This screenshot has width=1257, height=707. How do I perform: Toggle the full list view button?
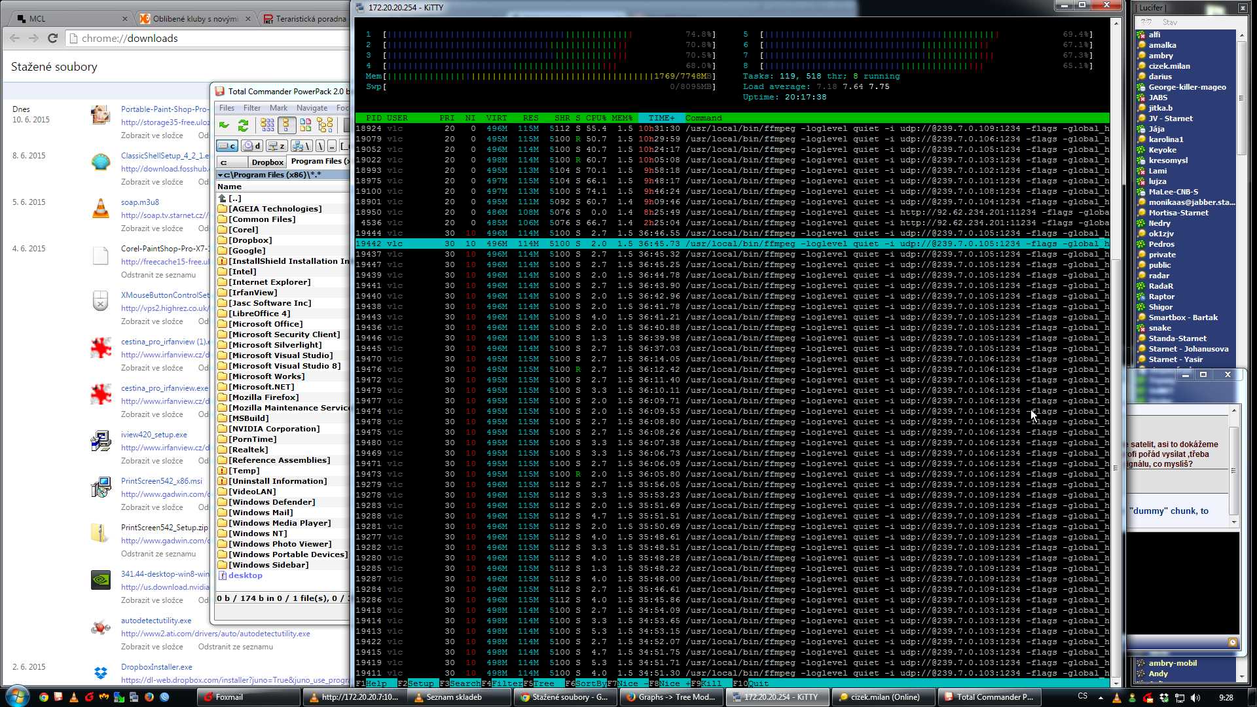286,125
